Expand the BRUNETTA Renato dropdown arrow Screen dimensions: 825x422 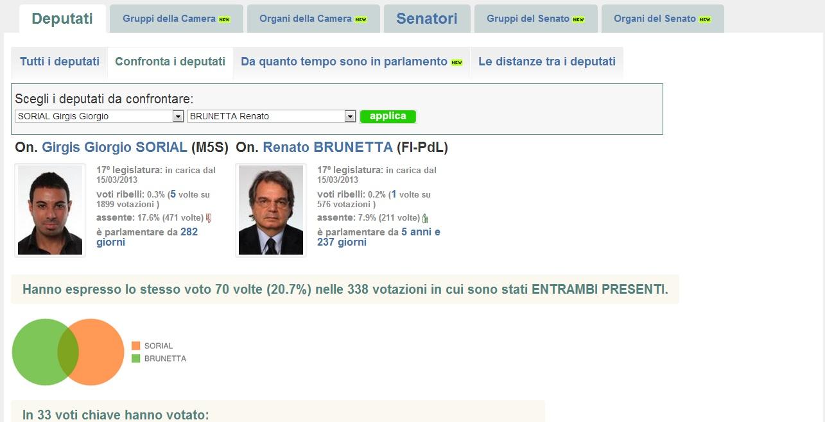point(350,116)
